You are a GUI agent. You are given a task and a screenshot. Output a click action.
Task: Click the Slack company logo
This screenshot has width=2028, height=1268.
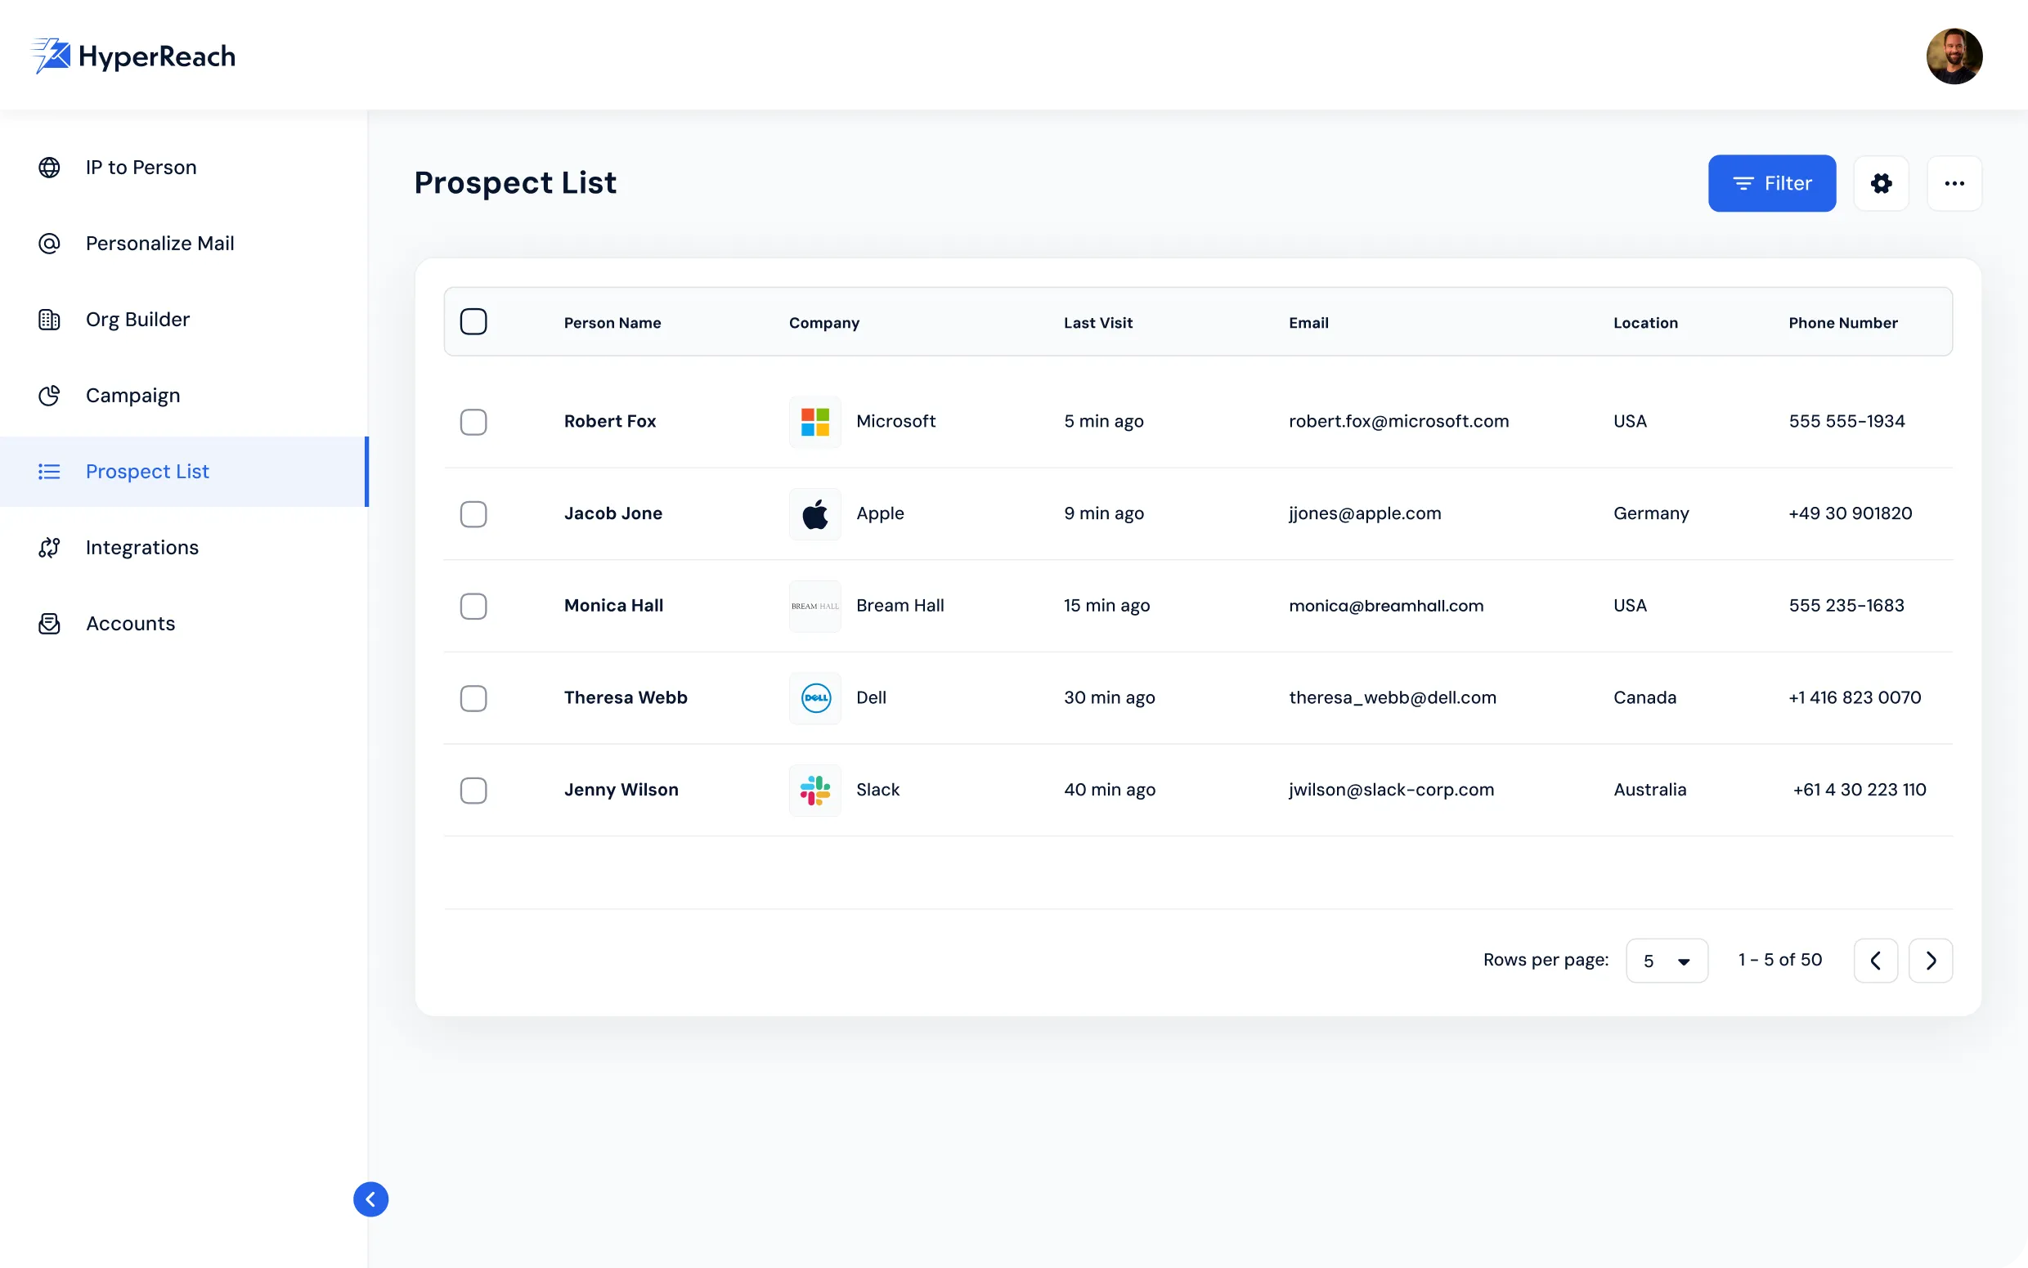click(x=814, y=790)
